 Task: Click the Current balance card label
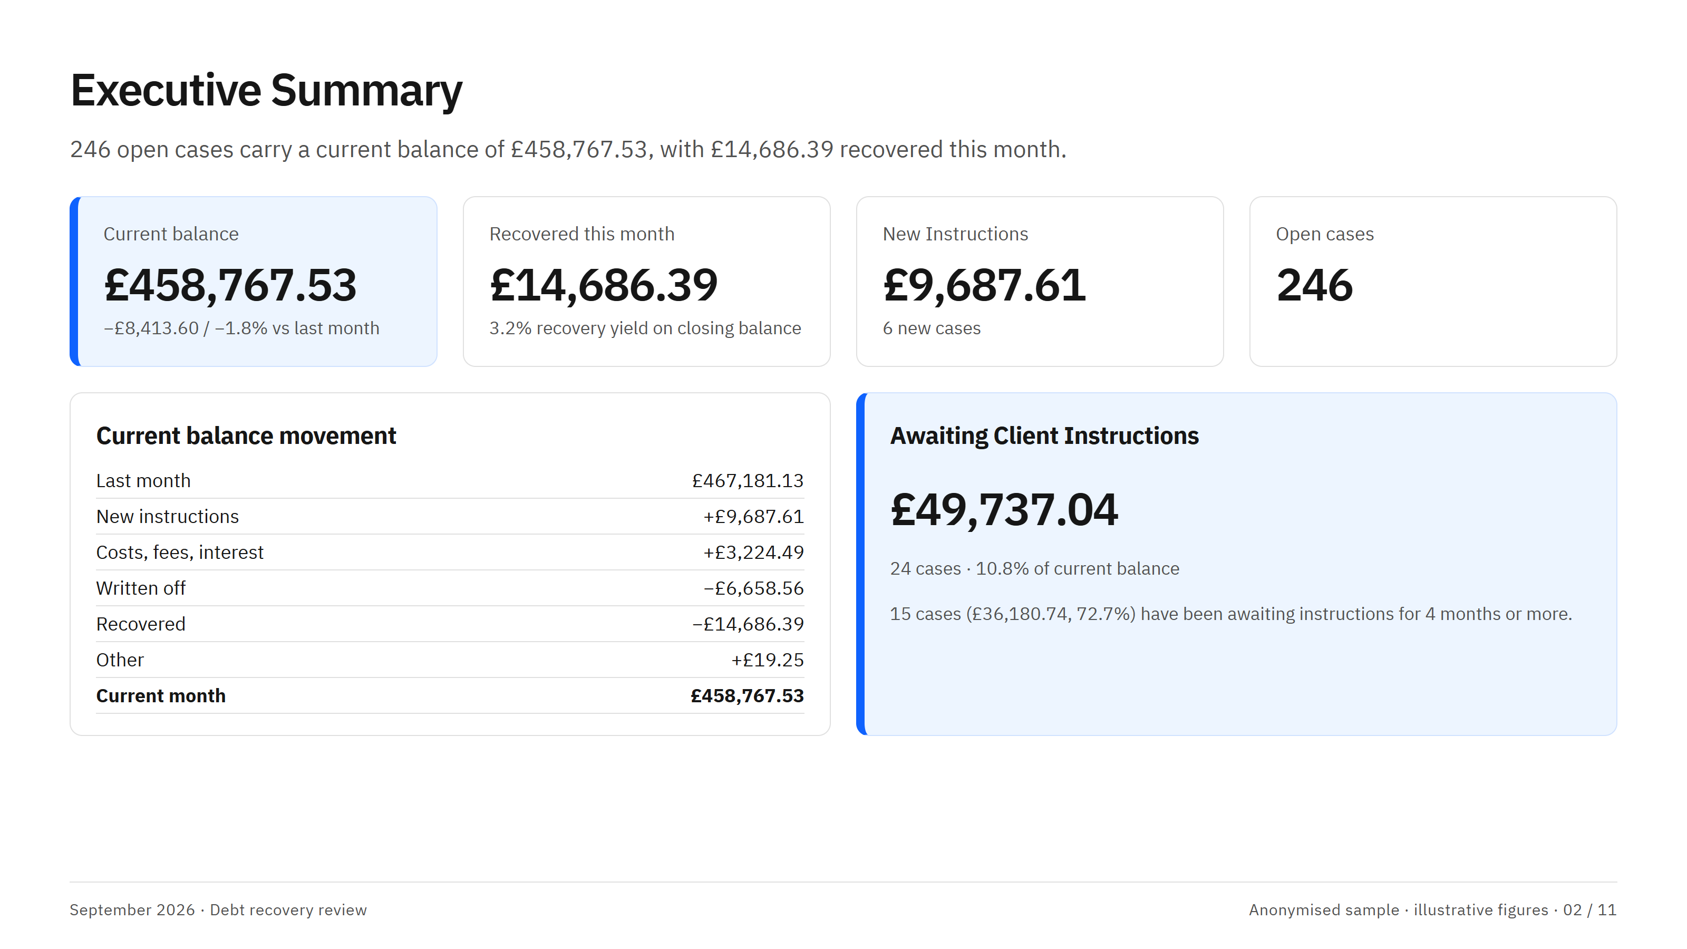pos(171,234)
